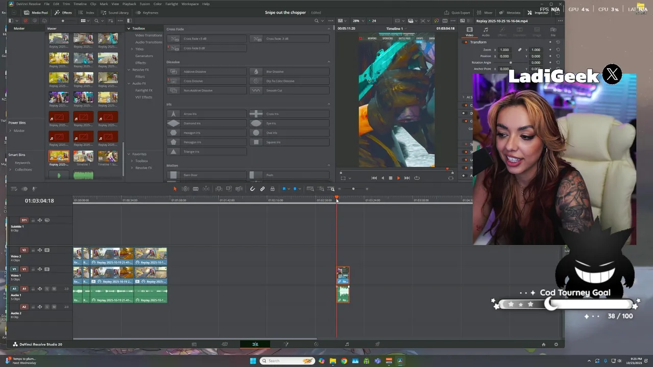Toggle the timeline Position Lock icon

(272, 189)
